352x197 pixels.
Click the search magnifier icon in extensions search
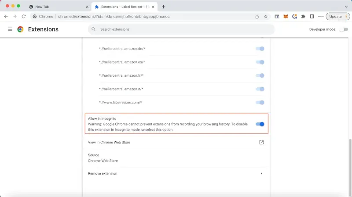tap(94, 29)
